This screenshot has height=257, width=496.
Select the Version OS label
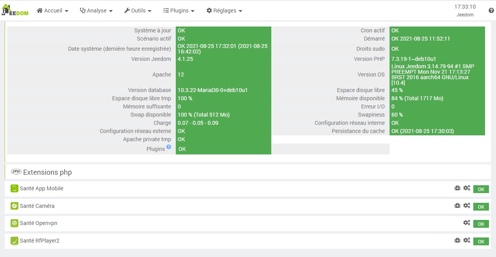click(371, 74)
